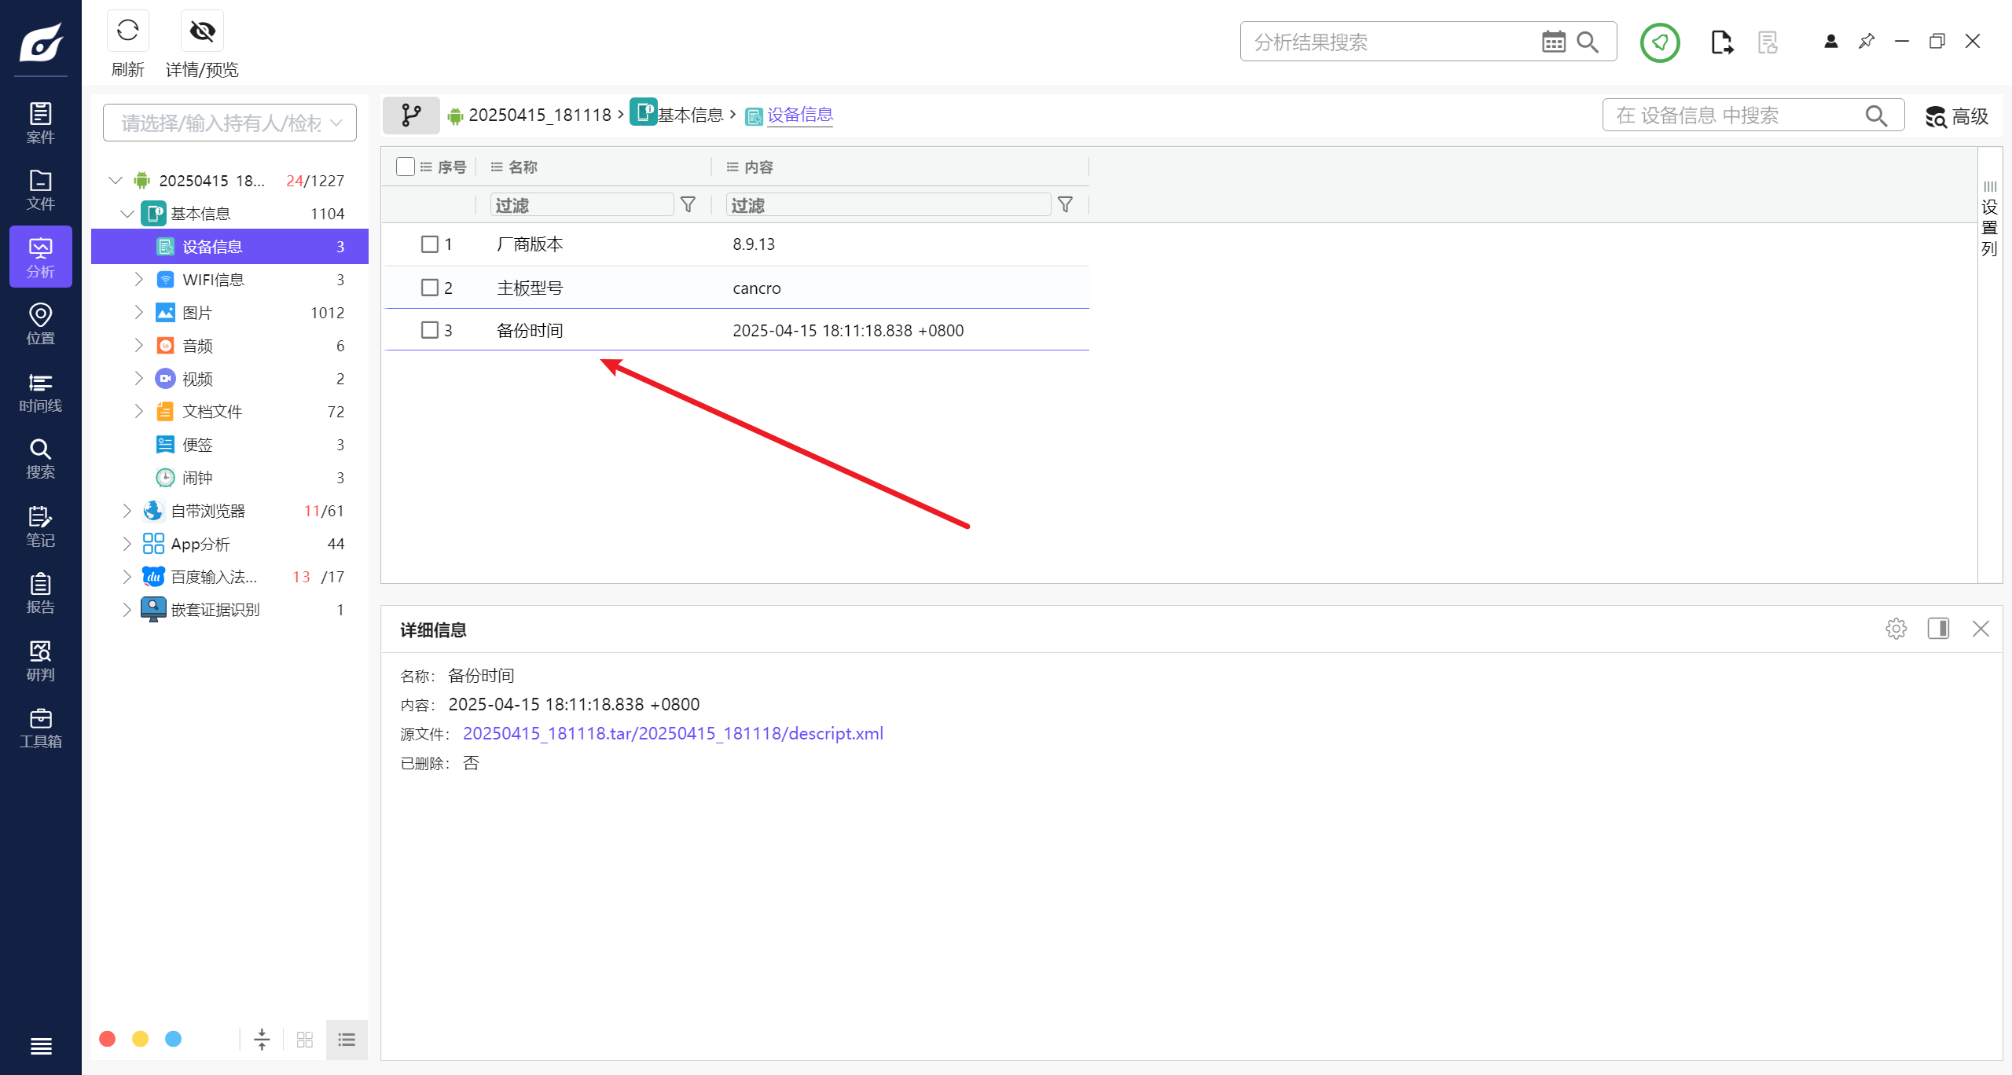This screenshot has height=1075, width=2012.
Task: Open the 请选择/输入持有人 dropdown
Action: (229, 123)
